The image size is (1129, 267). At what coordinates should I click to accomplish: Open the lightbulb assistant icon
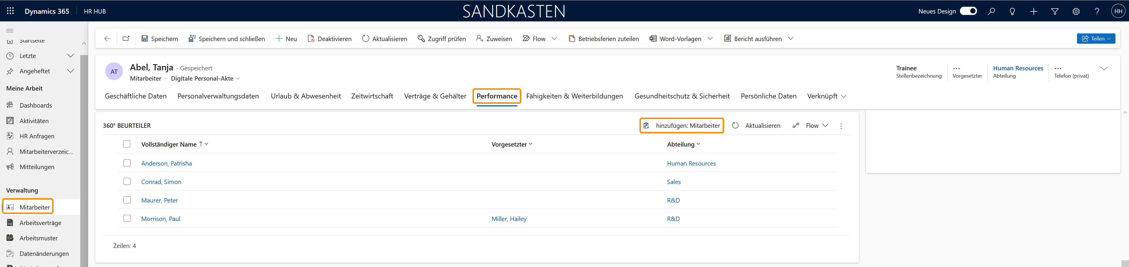coord(1012,11)
